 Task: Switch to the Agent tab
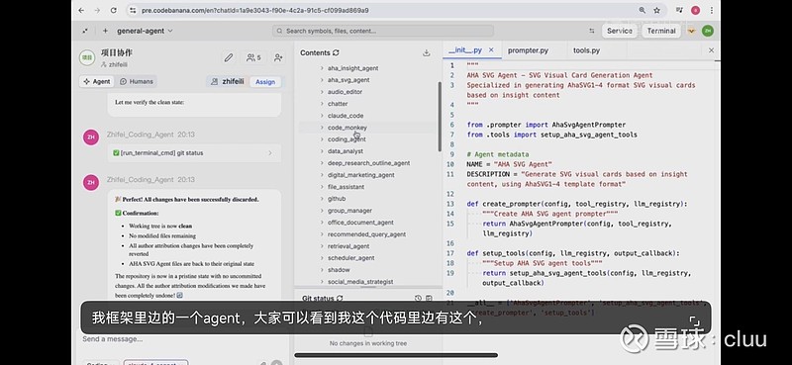pyautogui.click(x=96, y=81)
